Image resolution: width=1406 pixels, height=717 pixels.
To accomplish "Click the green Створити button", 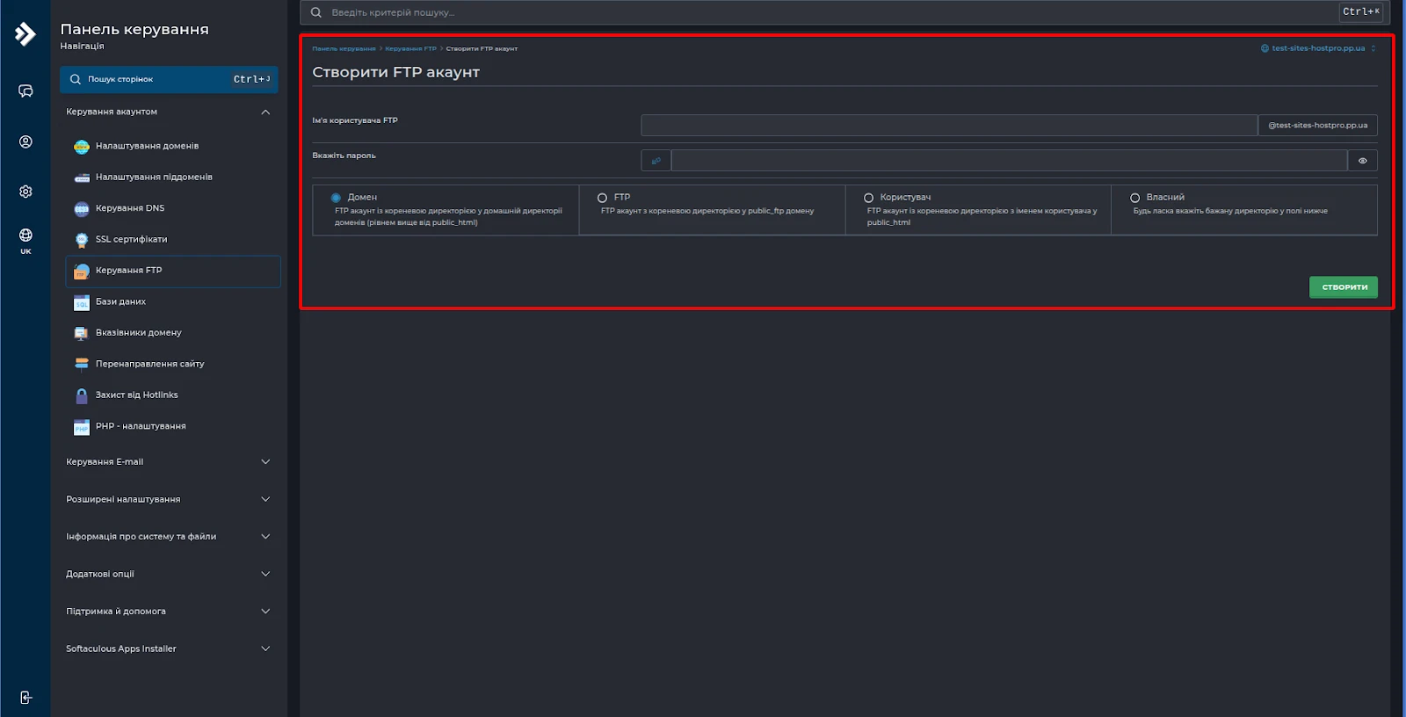I will coord(1344,287).
